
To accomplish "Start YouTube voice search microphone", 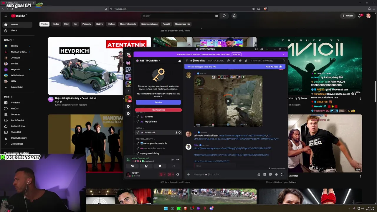I will pos(234,16).
